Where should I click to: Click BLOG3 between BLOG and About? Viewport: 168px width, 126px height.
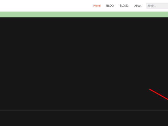click(124, 6)
